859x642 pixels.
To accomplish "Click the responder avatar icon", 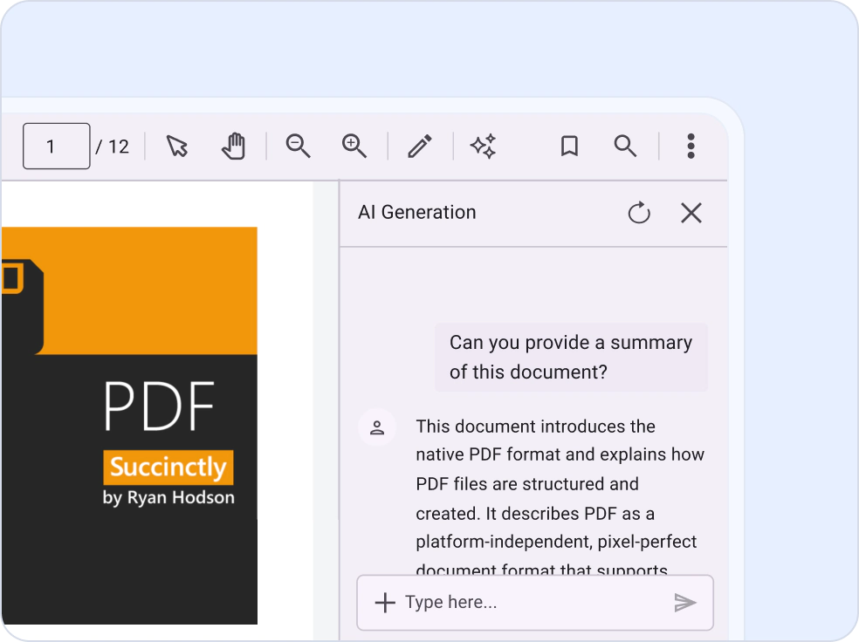I will [x=377, y=427].
